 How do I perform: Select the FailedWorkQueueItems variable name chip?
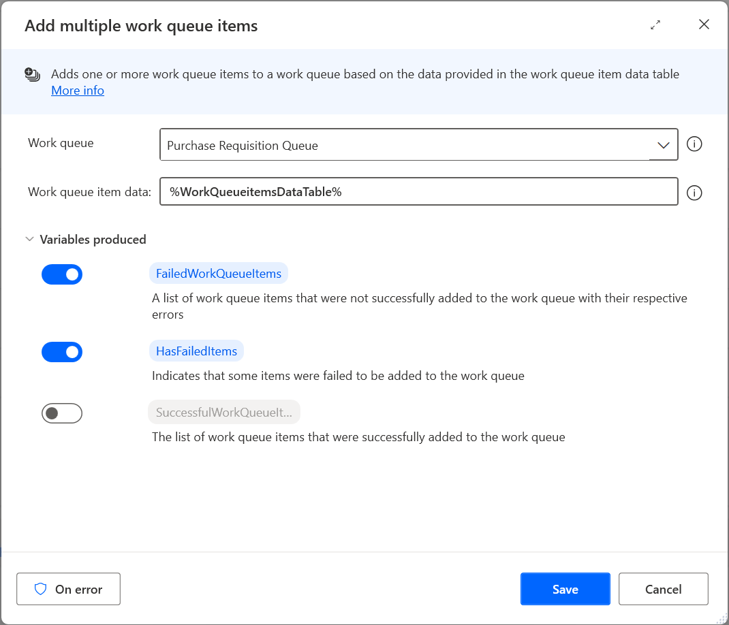pyautogui.click(x=219, y=274)
